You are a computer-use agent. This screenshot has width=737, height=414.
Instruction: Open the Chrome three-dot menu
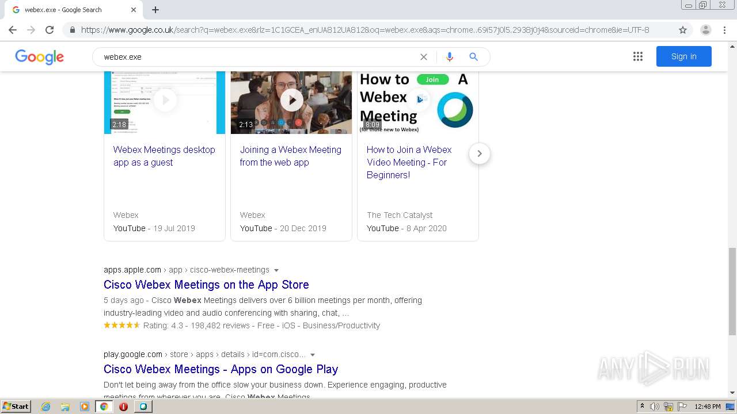pos(724,30)
